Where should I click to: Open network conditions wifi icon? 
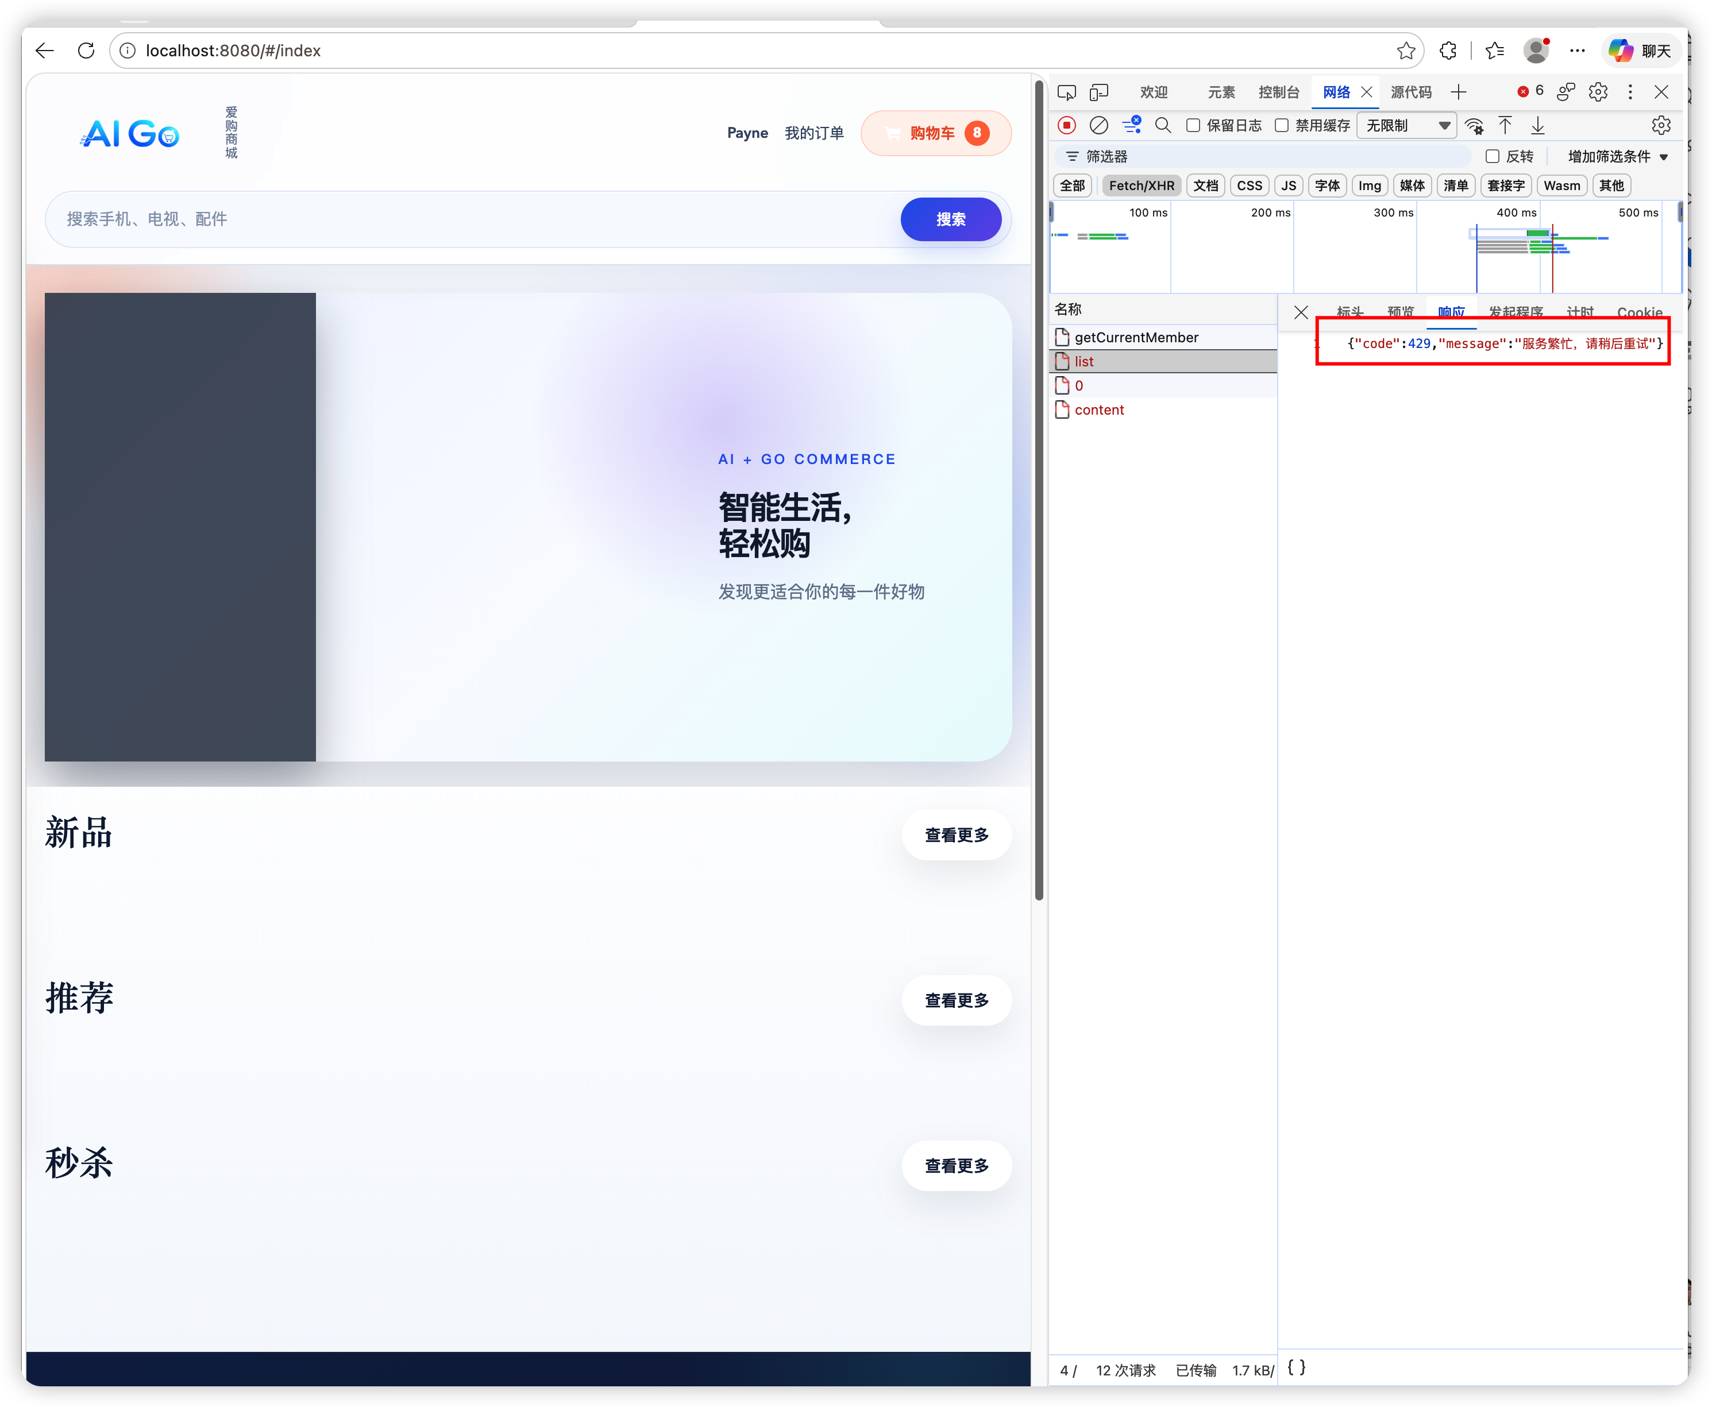(1474, 126)
